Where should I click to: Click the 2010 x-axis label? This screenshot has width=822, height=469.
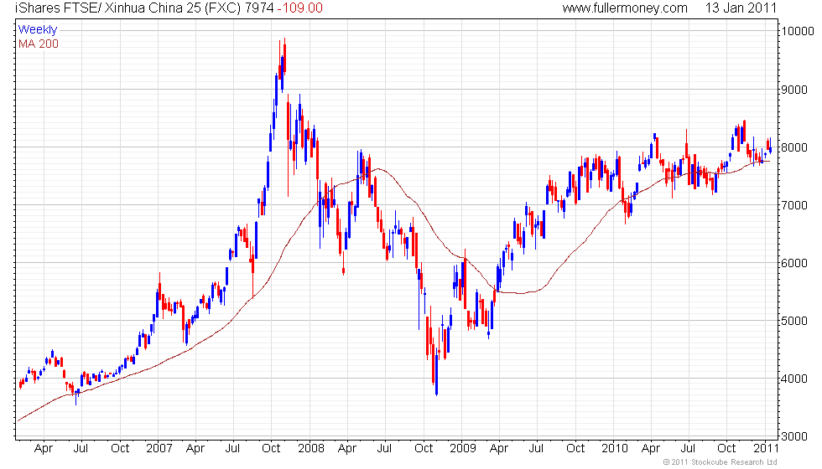614,449
